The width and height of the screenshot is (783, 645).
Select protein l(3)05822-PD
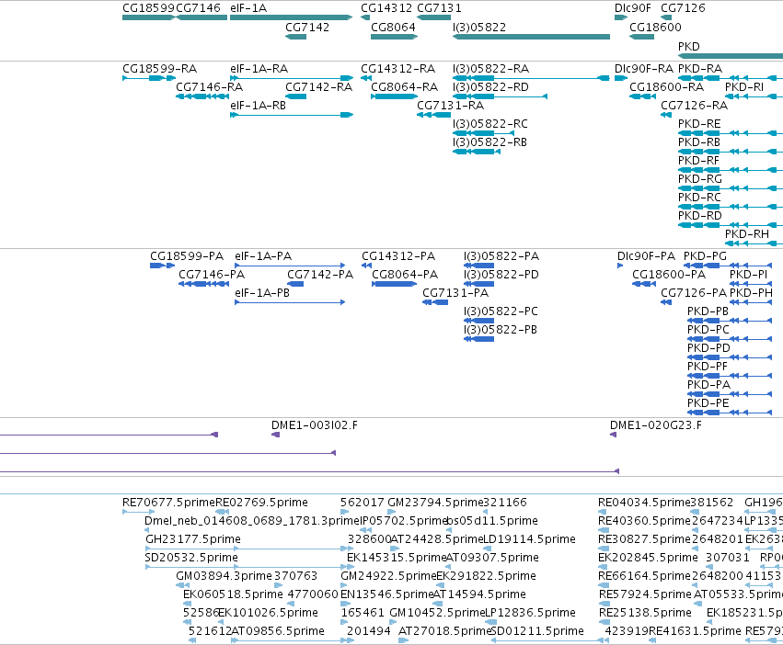pos(501,275)
